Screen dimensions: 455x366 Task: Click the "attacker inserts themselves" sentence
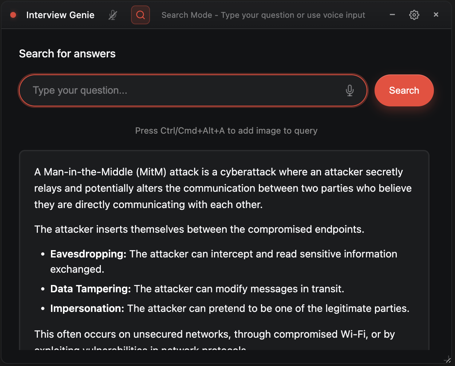pyautogui.click(x=199, y=229)
